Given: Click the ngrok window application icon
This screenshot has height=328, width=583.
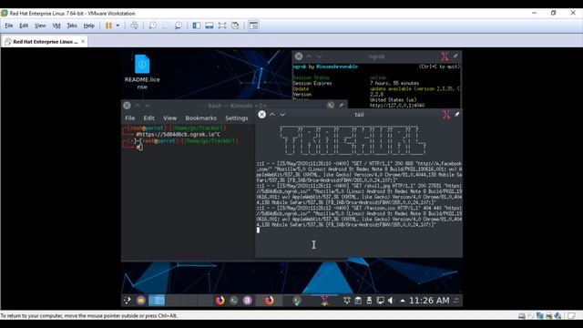Looking at the screenshot, I should click(445, 56).
